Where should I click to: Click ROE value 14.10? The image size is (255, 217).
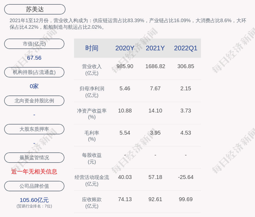[x=155, y=111]
